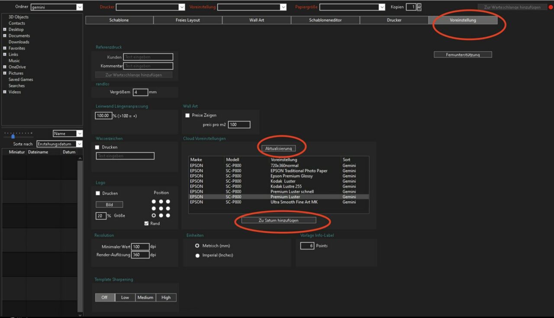This screenshot has height=318, width=554.
Task: Select the top-left logo position dot
Action: point(154,202)
